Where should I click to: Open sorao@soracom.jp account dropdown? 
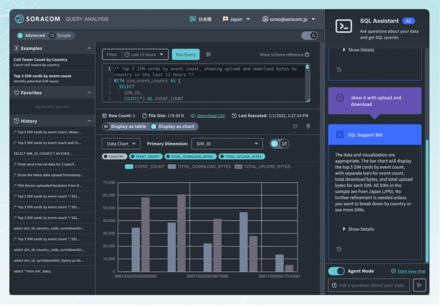coord(289,19)
